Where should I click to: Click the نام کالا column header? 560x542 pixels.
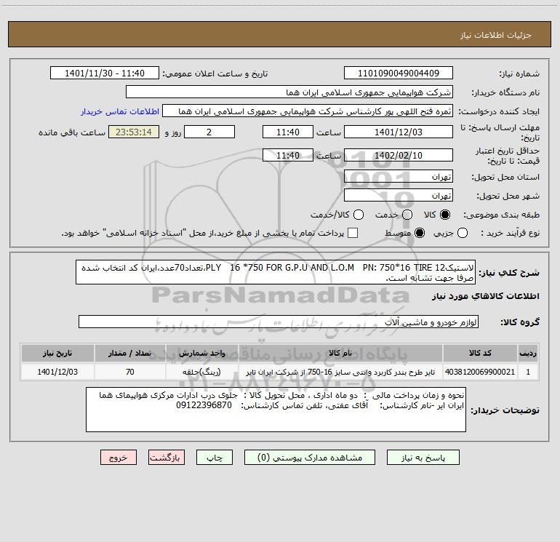point(340,353)
